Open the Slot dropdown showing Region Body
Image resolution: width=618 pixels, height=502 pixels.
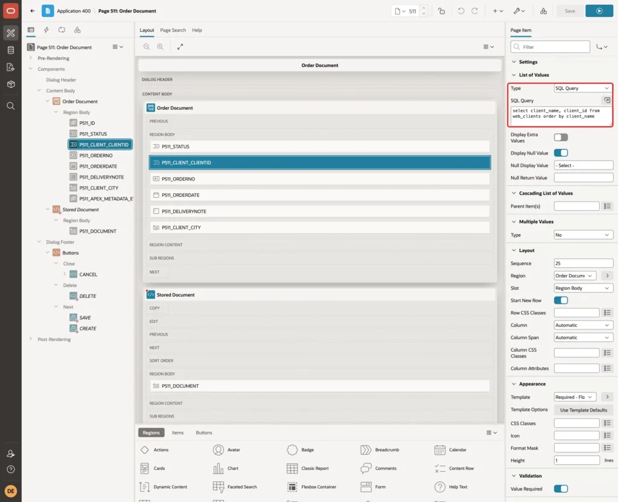click(x=584, y=288)
